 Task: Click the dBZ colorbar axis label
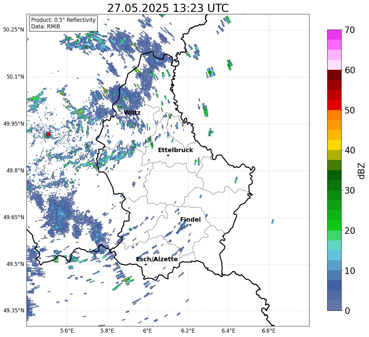tap(362, 171)
